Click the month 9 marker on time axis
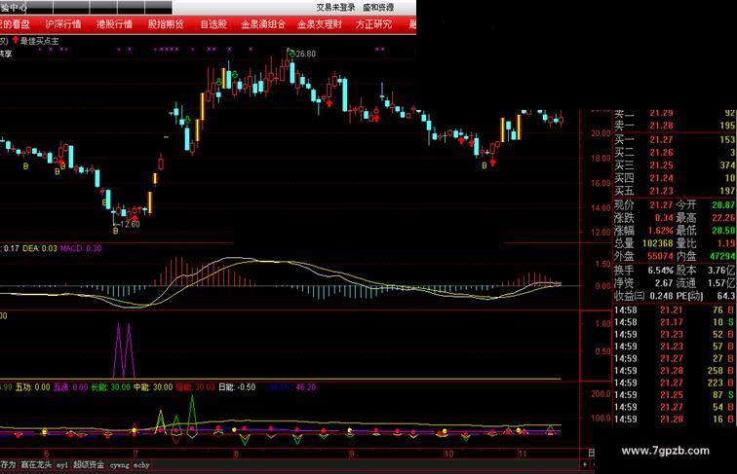This screenshot has height=474, width=737. click(x=352, y=454)
